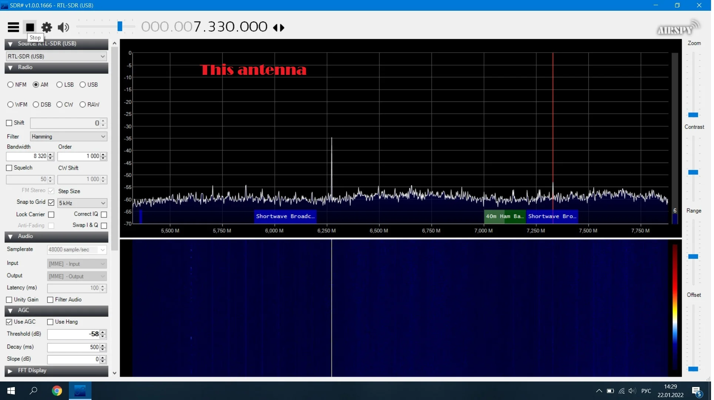Mute audio with the speaker icon
This screenshot has height=400, width=714.
pos(63,27)
